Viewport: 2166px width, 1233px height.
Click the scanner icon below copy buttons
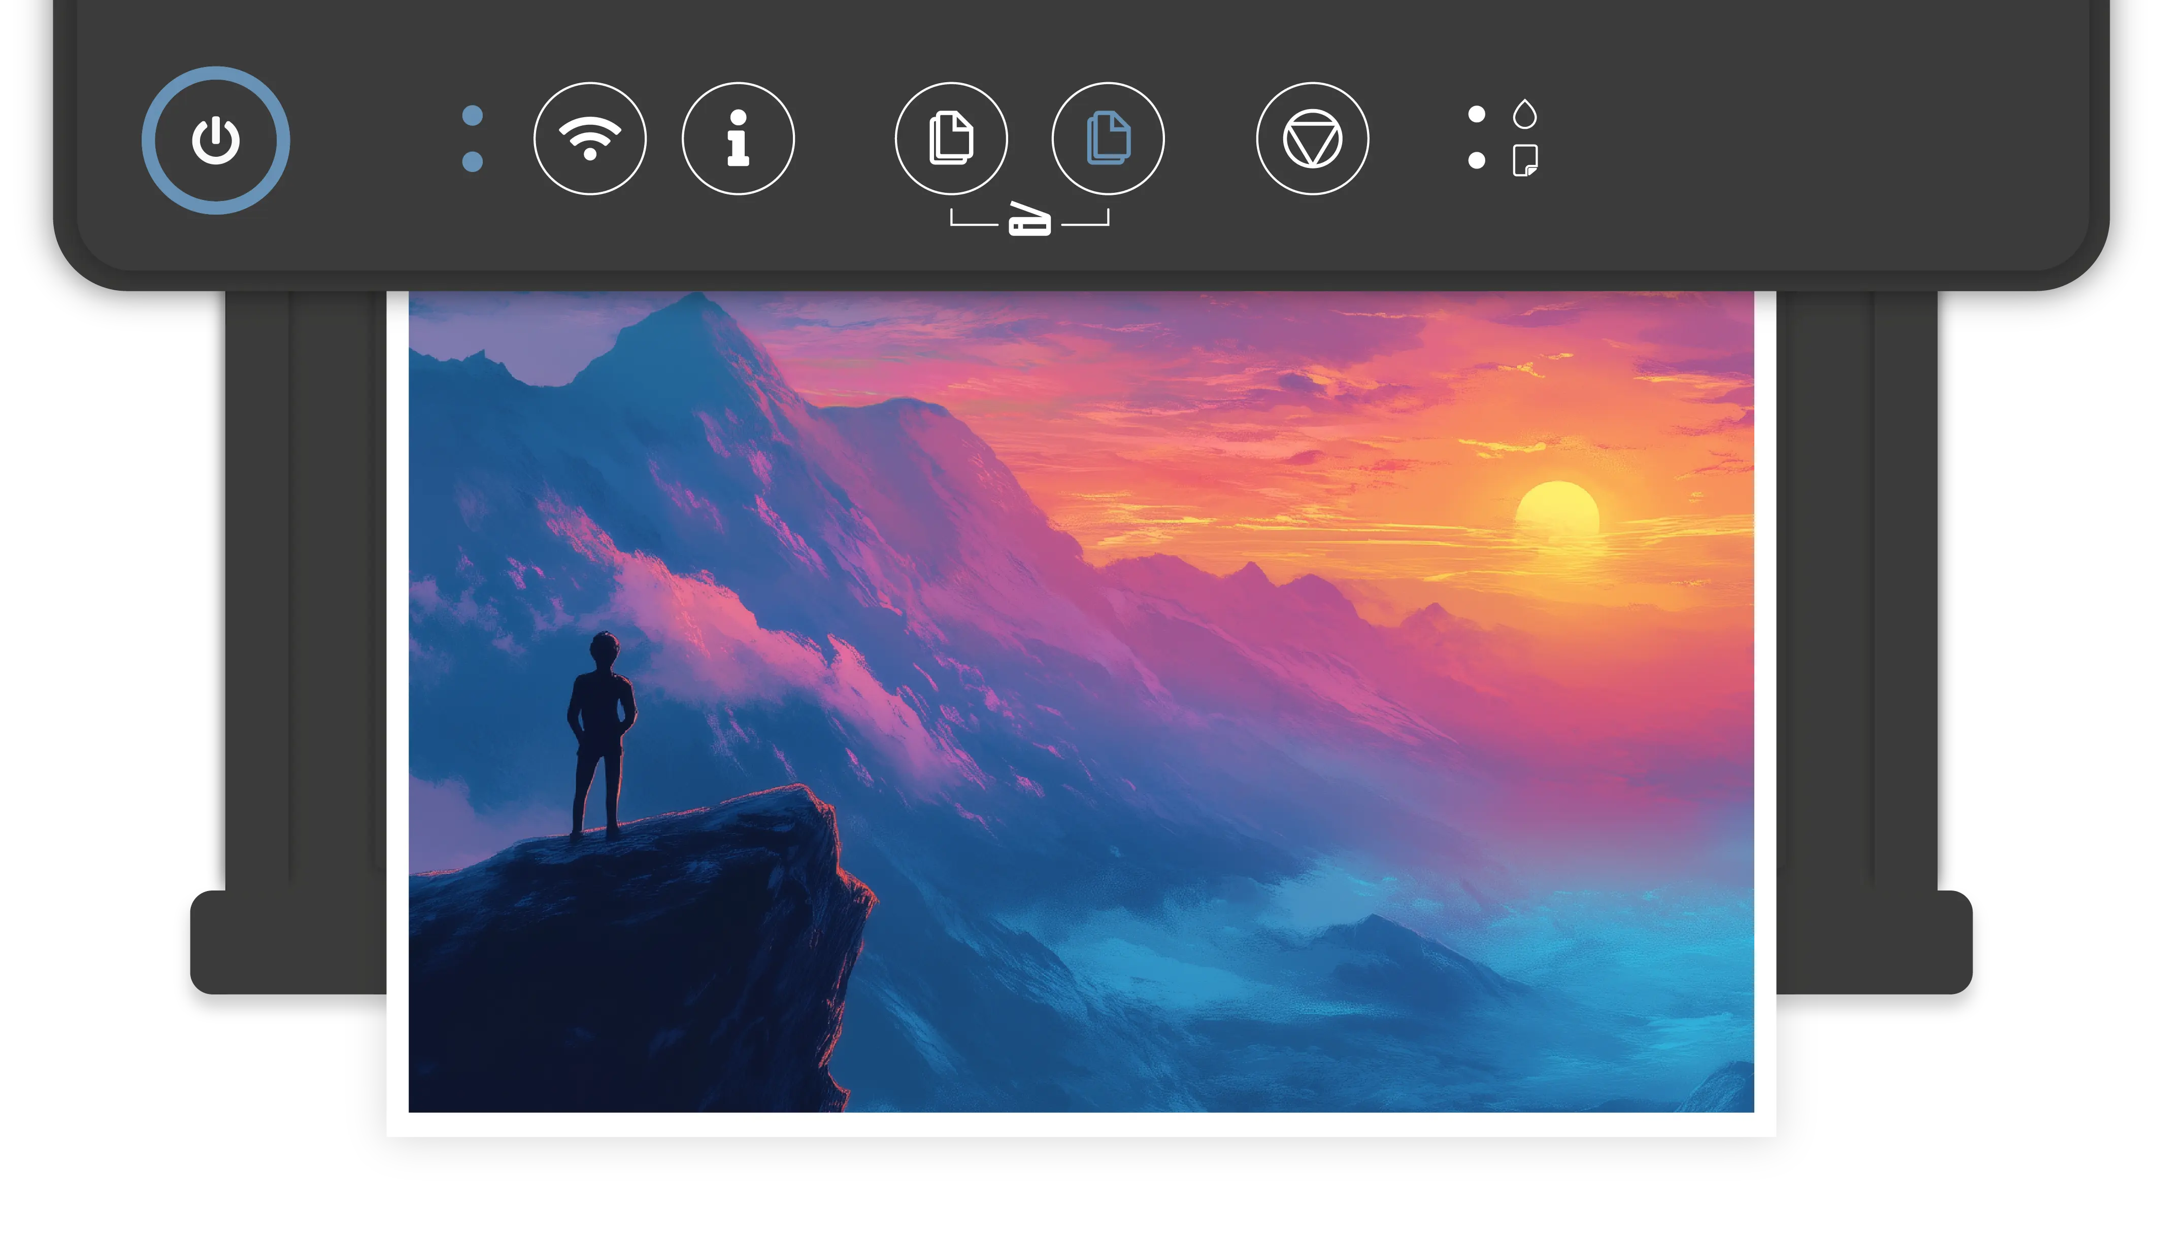1029,221
